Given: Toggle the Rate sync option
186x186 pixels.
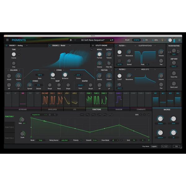Looking at the screenshot, I should tap(24, 123).
